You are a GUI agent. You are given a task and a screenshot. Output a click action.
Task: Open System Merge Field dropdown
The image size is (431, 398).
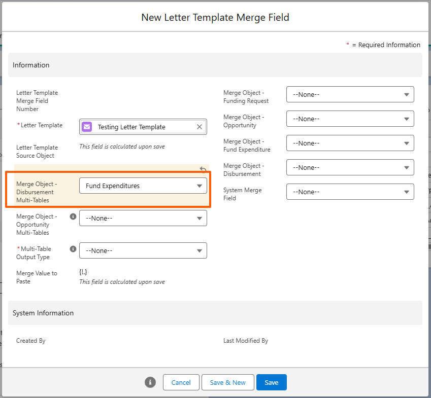[350, 192]
